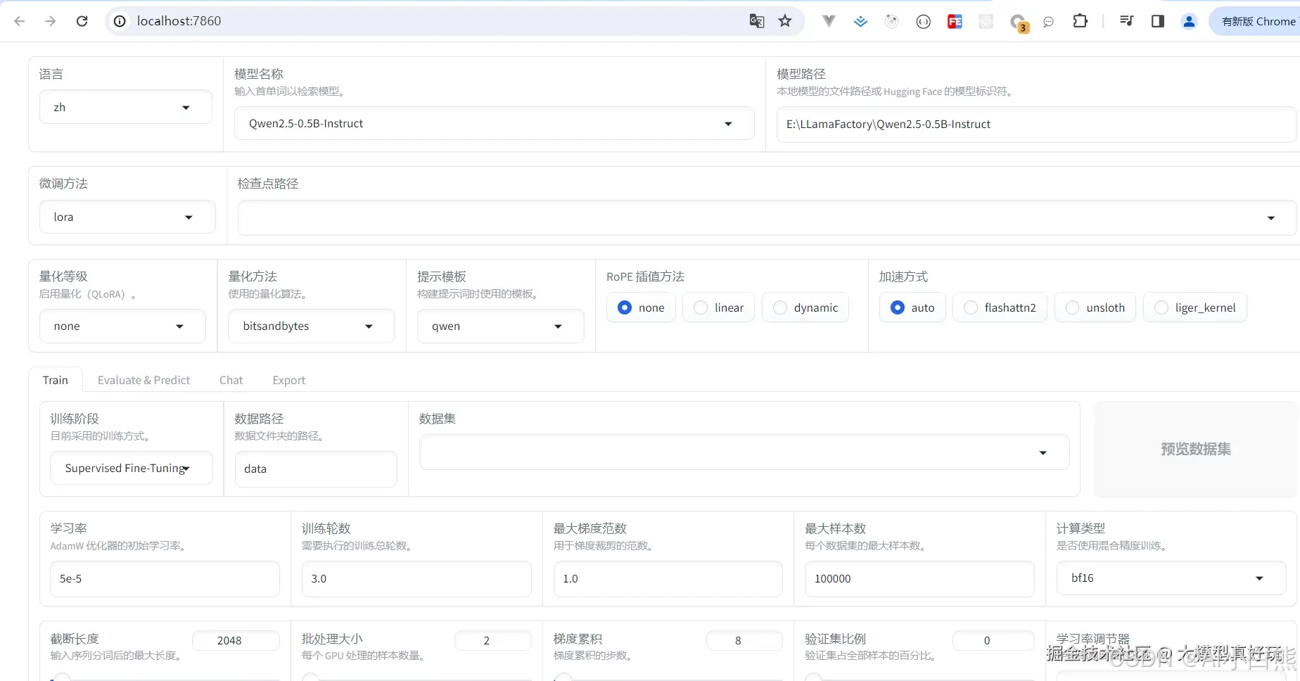Viewport: 1300px width, 681px height.
Task: Click the '有新版 Chrome' update button
Action: click(1256, 21)
